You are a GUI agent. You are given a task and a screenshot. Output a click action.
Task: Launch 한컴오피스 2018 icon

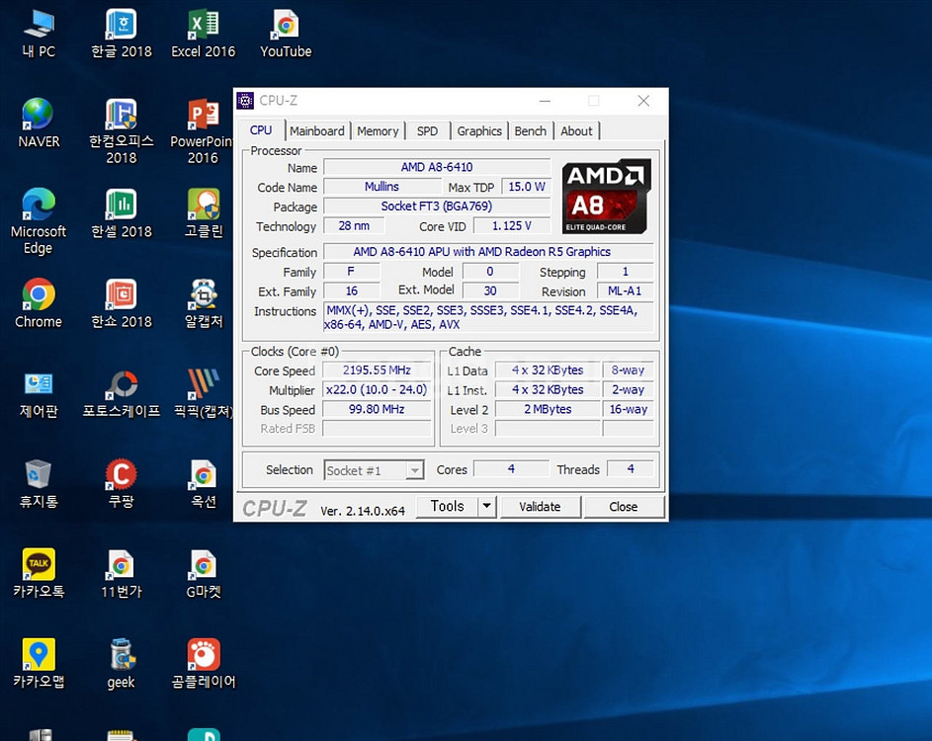click(x=122, y=132)
